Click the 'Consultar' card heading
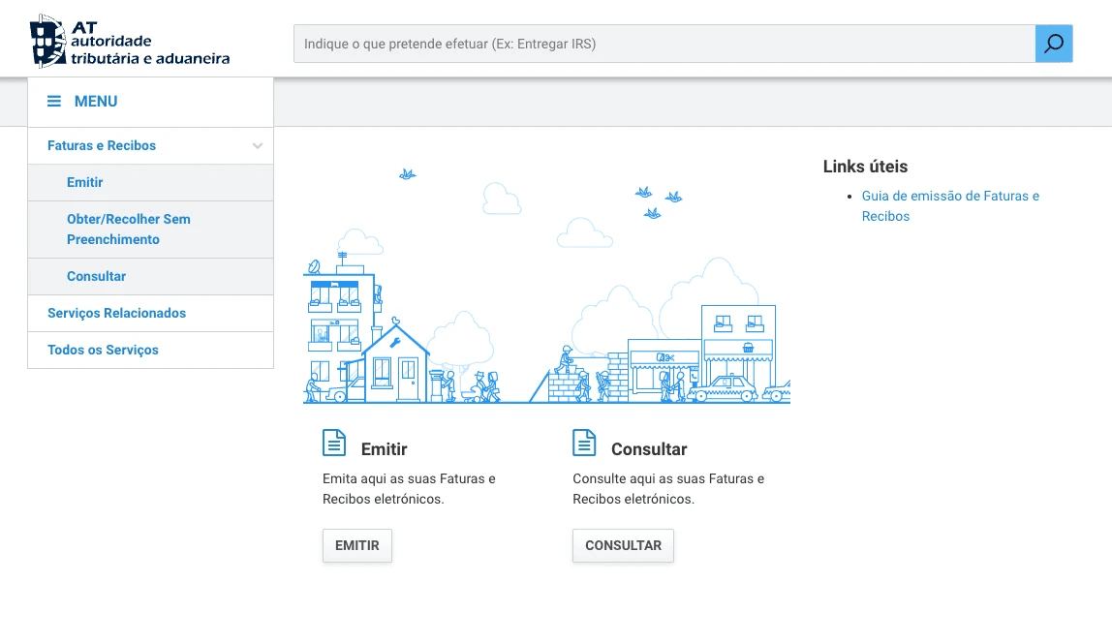This screenshot has width=1112, height=644. tap(649, 449)
